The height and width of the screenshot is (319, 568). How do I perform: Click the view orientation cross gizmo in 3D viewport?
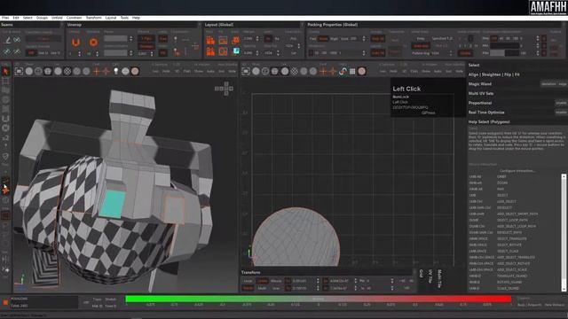tap(224, 89)
